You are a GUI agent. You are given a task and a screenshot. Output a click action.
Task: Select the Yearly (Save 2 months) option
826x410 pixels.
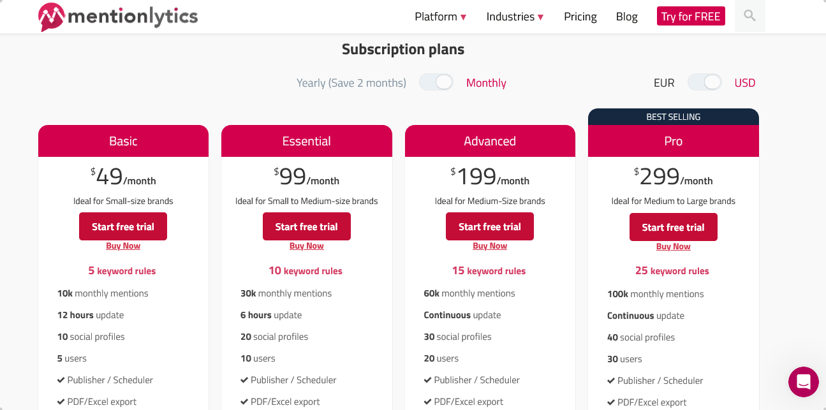tap(351, 83)
